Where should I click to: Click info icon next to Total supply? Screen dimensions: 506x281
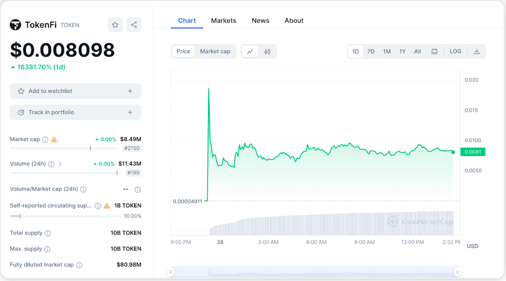point(48,233)
